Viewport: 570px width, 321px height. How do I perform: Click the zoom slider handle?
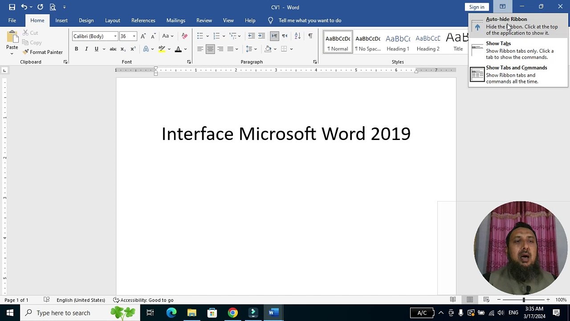click(x=524, y=300)
